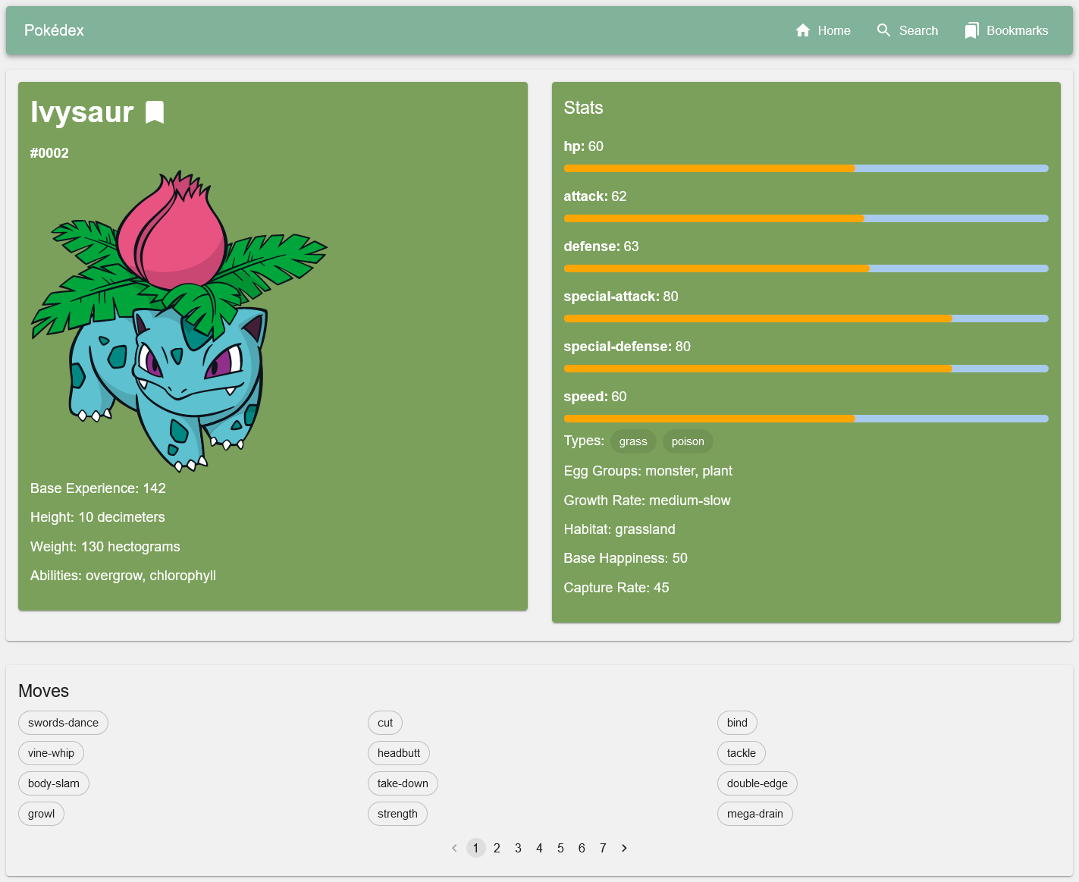This screenshot has height=882, width=1079.
Task: Select moves page 2
Action: (x=497, y=848)
